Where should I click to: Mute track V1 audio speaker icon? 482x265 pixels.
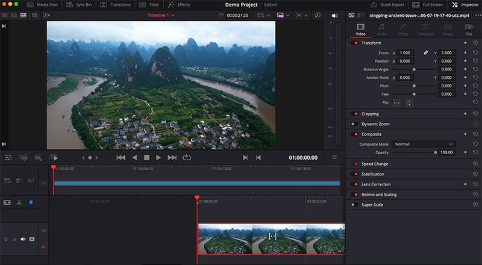point(23,239)
